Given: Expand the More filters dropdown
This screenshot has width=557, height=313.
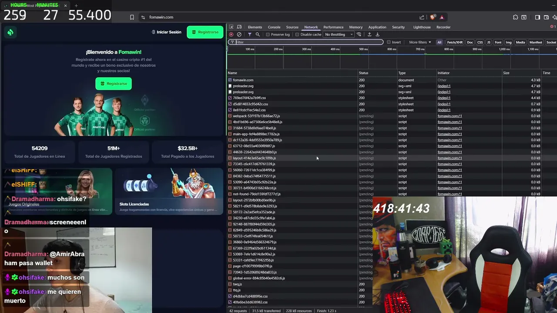Looking at the screenshot, I should coord(420,42).
